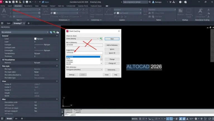Toggle snap mode in status bar
The height and width of the screenshot is (121, 214).
(144, 119)
